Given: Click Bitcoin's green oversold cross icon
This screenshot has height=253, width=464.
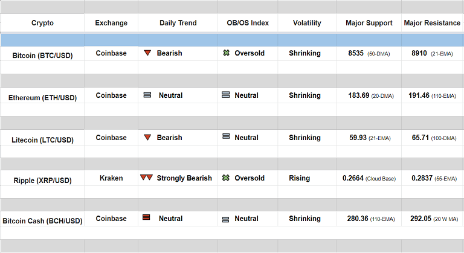Looking at the screenshot, I should coord(226,53).
